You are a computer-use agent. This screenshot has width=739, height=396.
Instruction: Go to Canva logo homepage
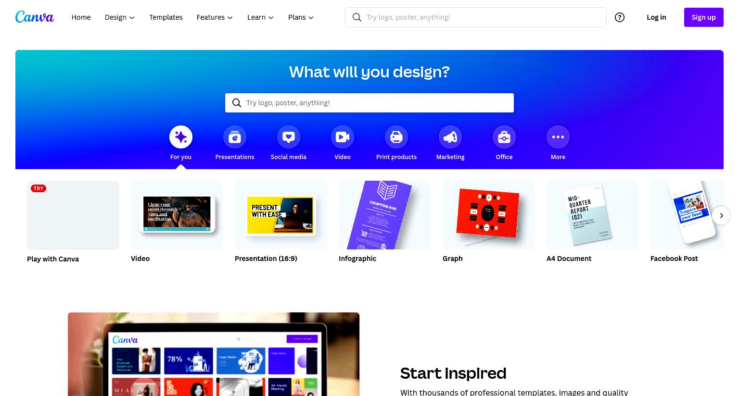(x=35, y=17)
